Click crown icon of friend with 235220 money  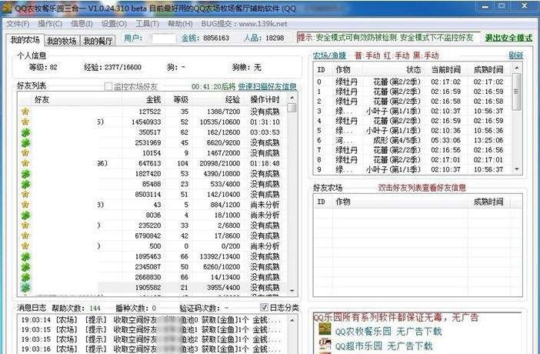pyautogui.click(x=25, y=225)
